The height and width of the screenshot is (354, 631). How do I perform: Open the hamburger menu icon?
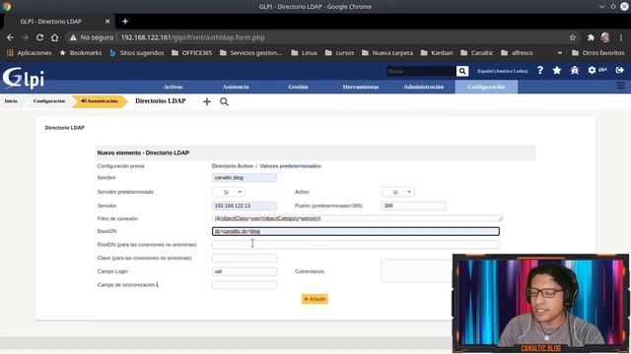pos(620,86)
